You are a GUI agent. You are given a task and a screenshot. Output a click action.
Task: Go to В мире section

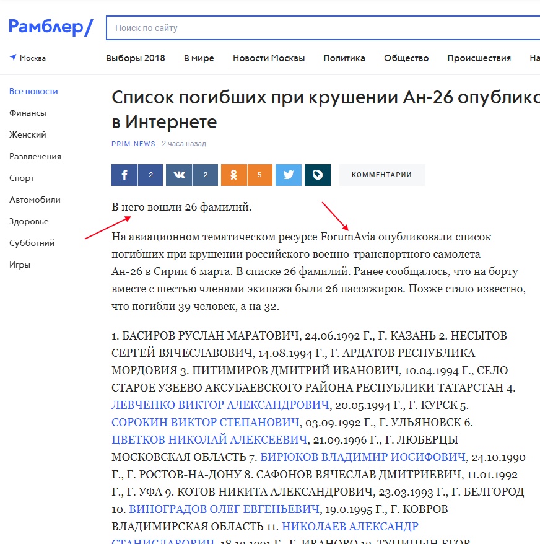point(199,58)
